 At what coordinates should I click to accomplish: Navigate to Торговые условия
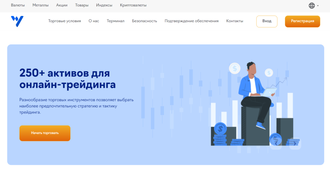point(64,21)
